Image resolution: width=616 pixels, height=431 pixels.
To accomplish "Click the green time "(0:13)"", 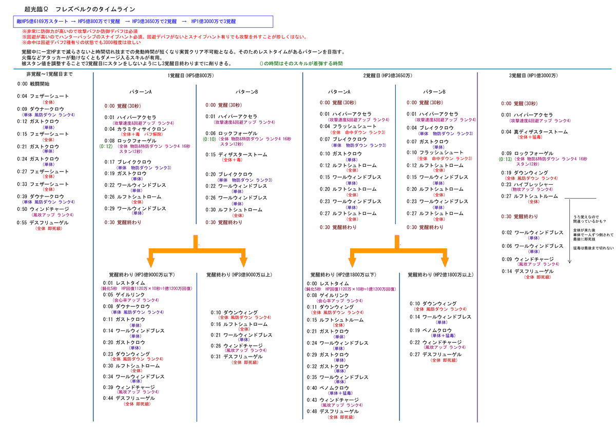I will pos(505,160).
